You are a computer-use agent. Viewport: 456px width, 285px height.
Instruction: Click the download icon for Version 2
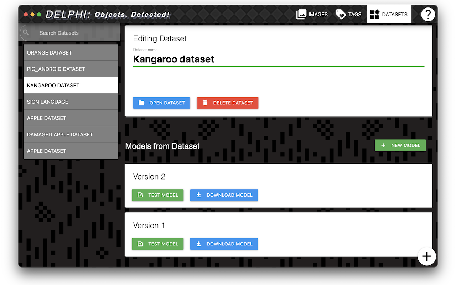pyautogui.click(x=199, y=195)
